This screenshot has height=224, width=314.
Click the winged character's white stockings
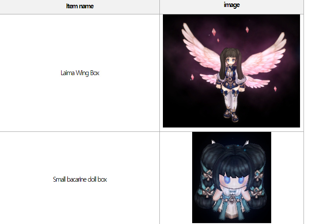point(231,101)
